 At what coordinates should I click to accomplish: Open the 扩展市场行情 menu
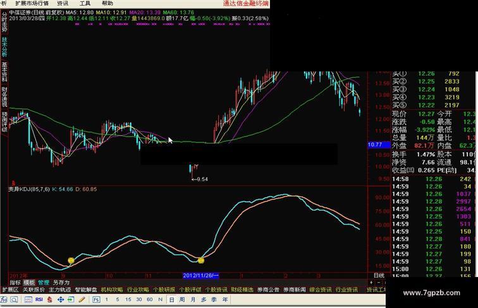[x=32, y=3]
